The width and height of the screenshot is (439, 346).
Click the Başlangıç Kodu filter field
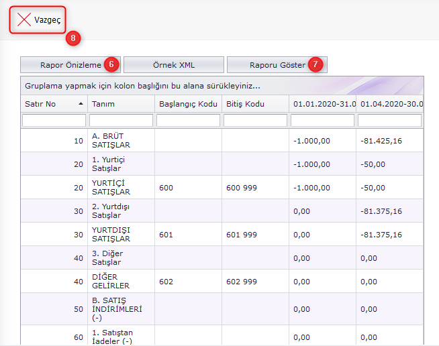(188, 121)
